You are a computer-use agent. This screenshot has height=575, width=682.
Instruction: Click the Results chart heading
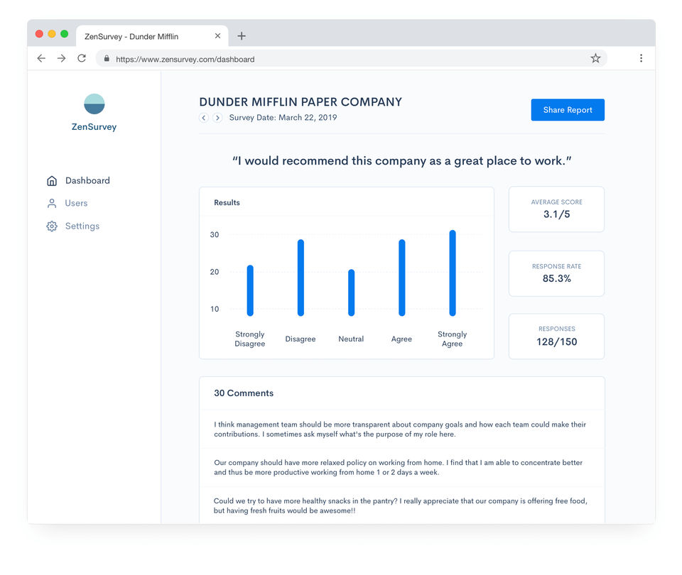click(x=227, y=202)
